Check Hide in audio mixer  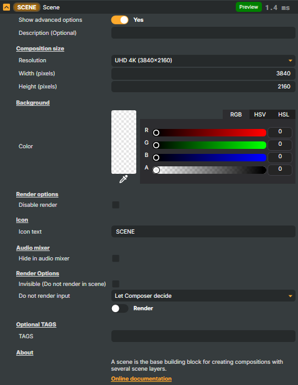pos(116,259)
